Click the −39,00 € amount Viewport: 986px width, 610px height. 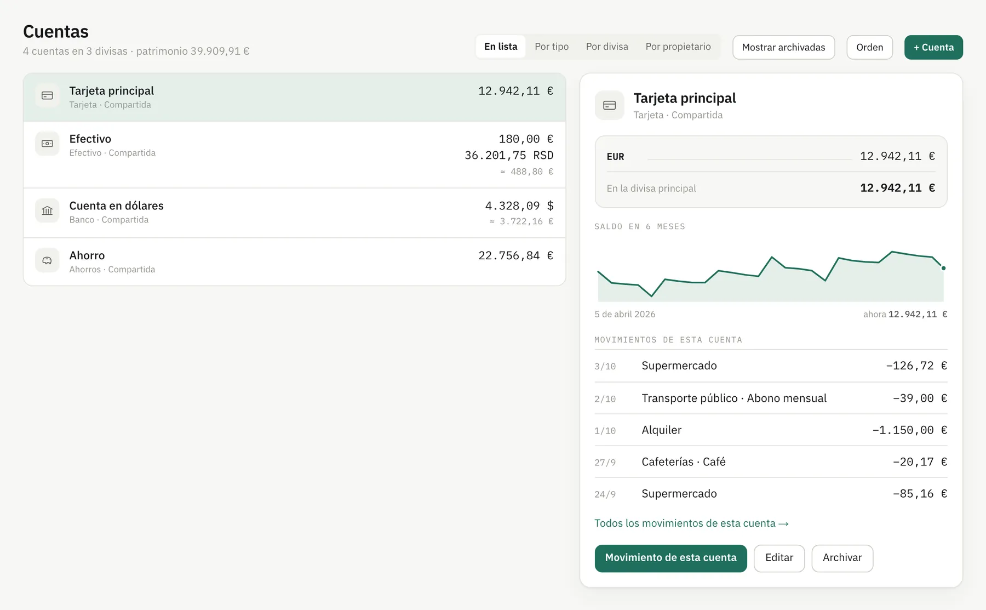pos(920,398)
